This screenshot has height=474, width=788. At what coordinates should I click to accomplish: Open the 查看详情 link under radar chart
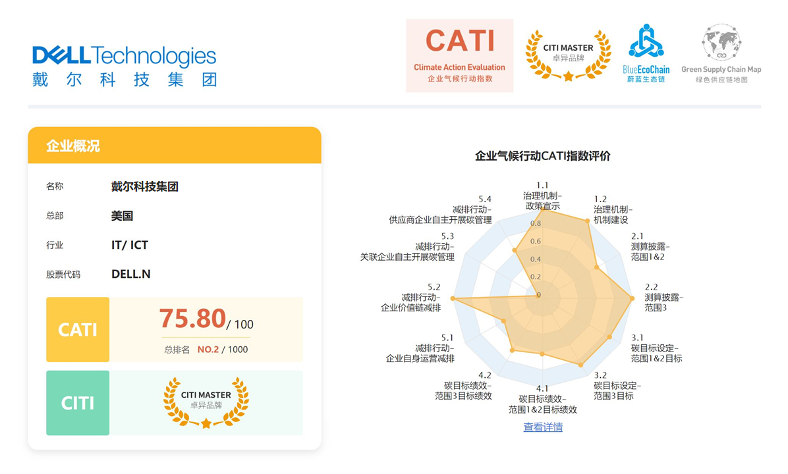tap(543, 427)
